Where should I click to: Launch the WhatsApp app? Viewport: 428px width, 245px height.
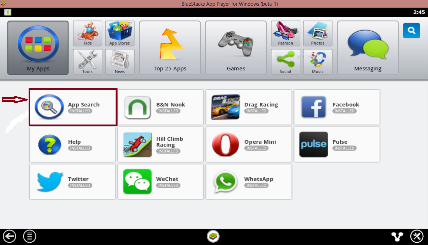pyautogui.click(x=249, y=182)
